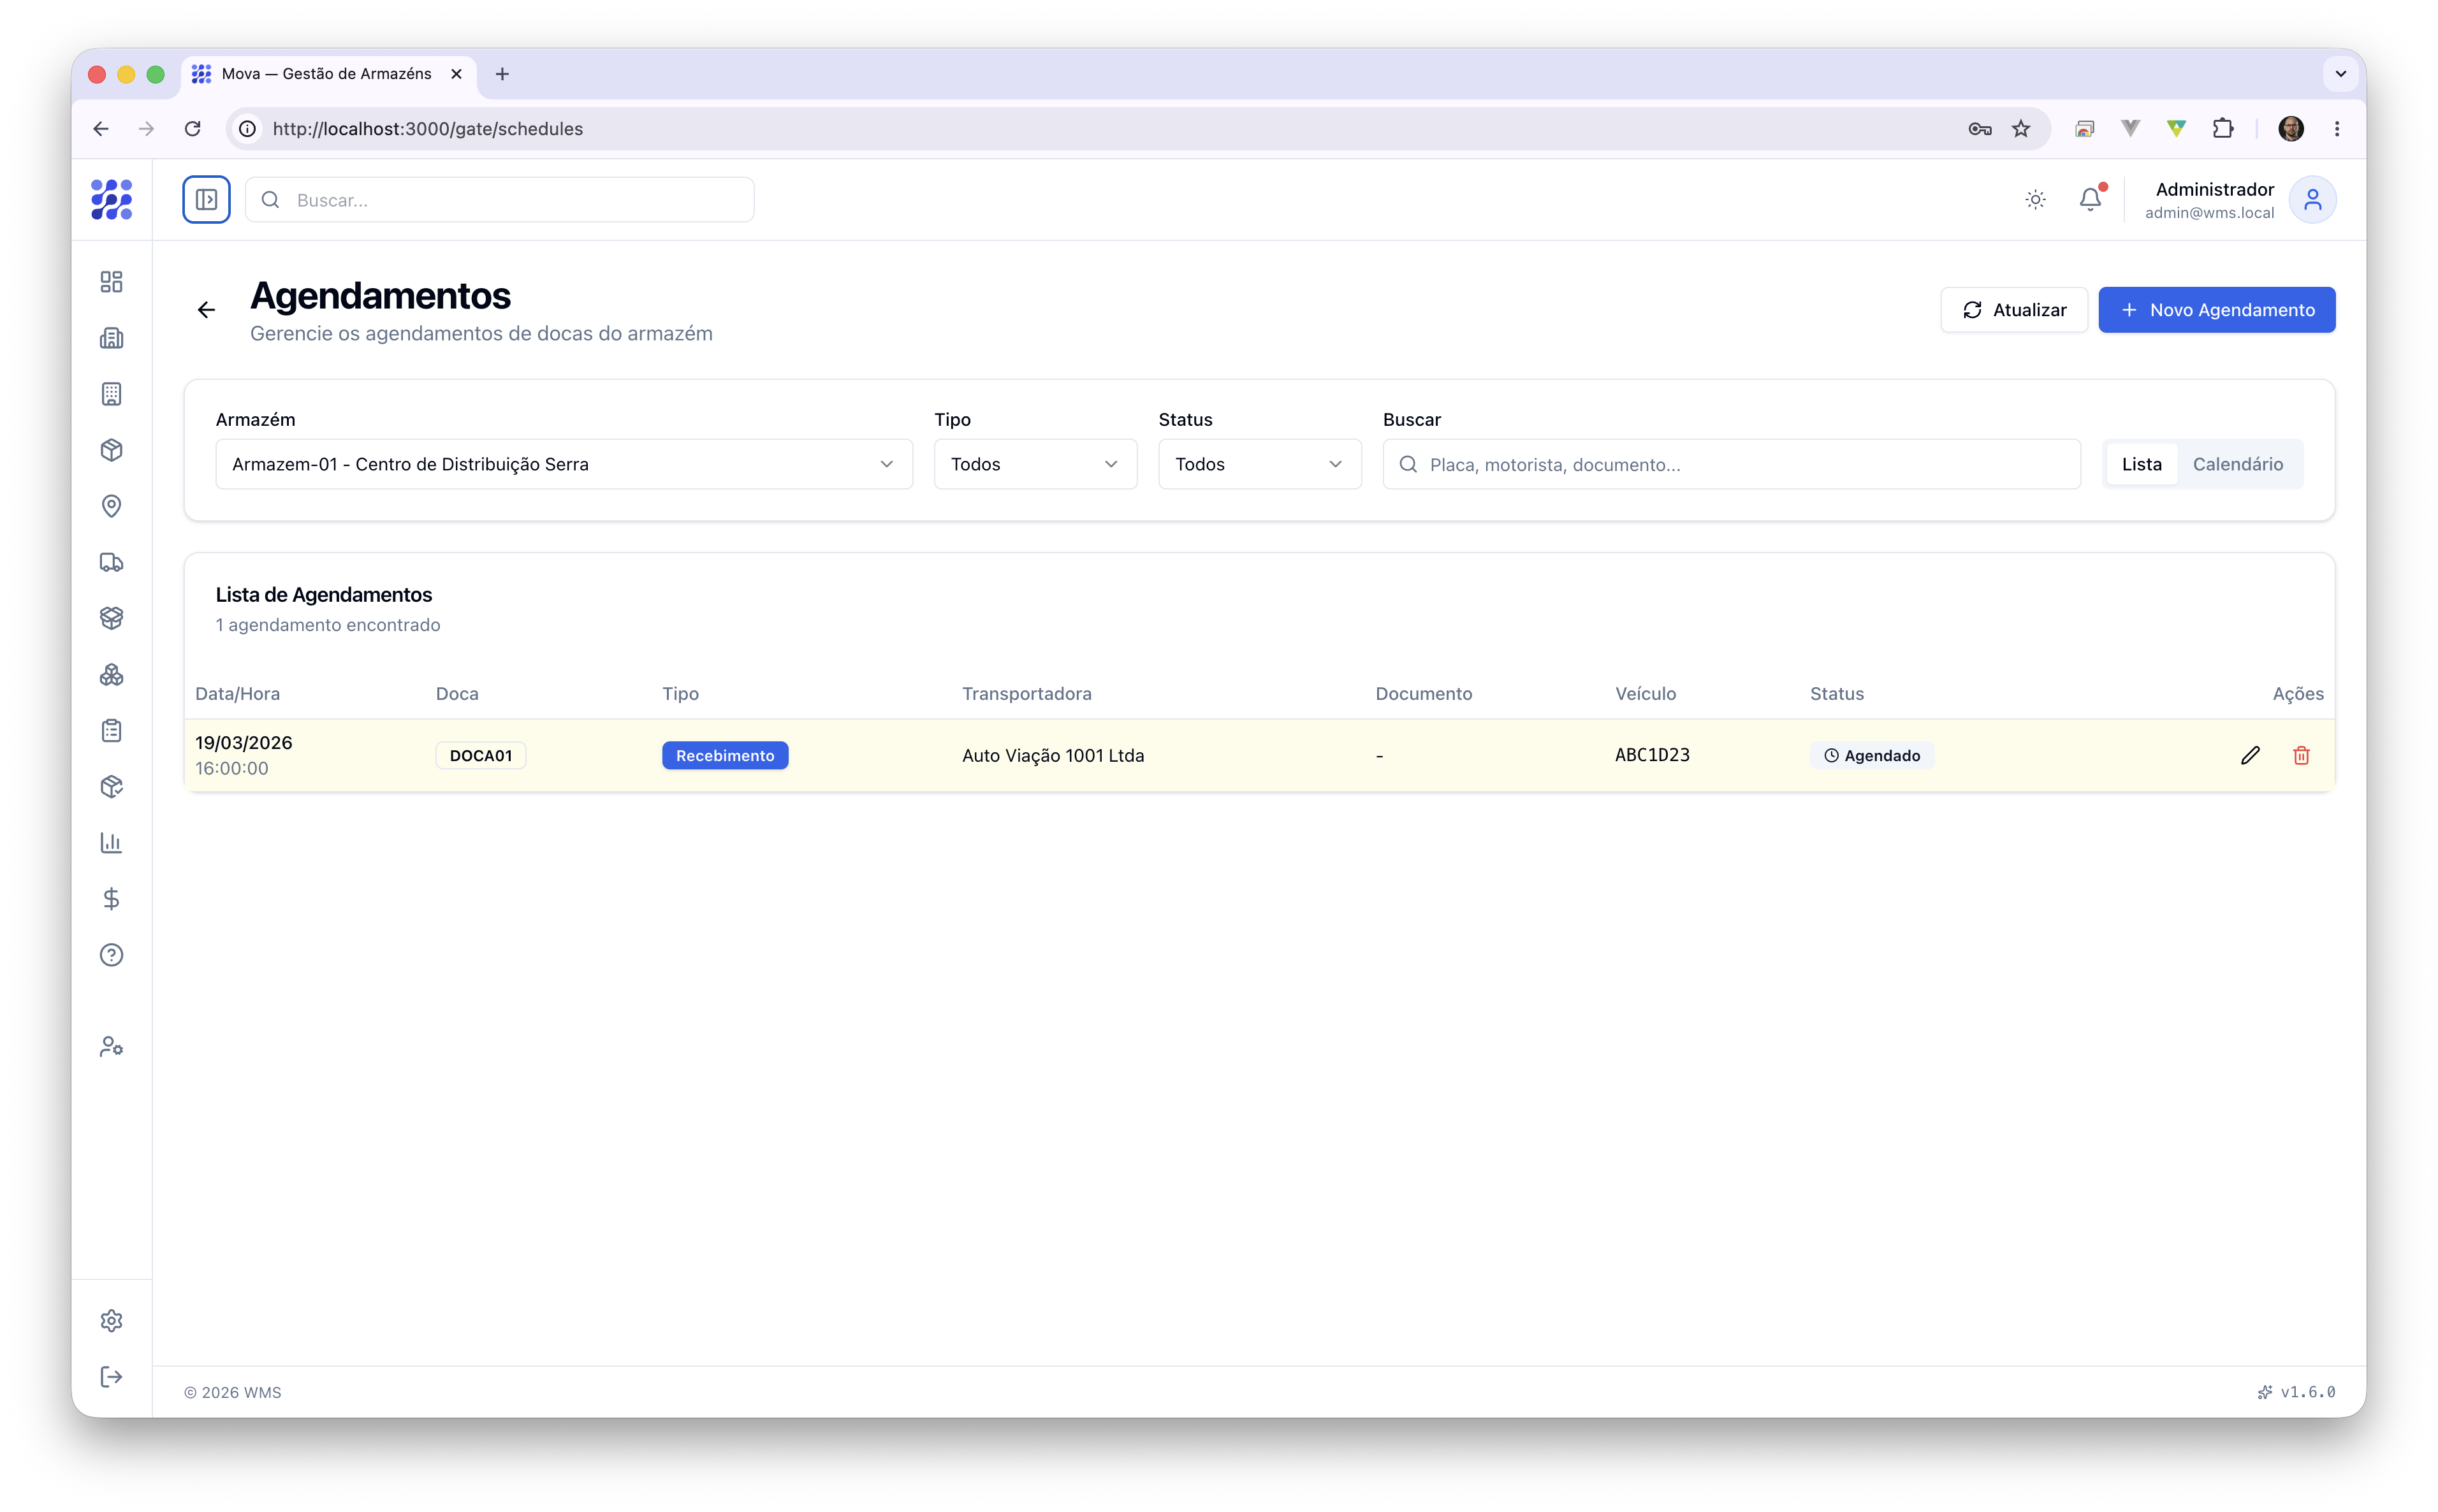Open the browser password key icon

click(1979, 128)
